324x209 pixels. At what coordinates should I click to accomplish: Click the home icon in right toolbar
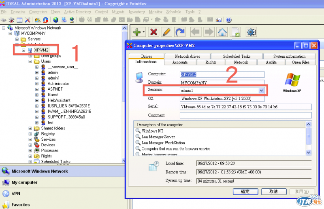222,32
